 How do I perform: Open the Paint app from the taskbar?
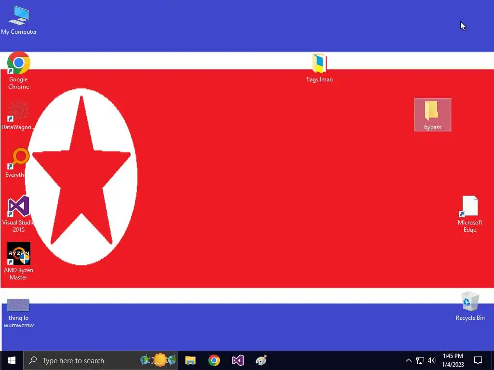click(261, 360)
